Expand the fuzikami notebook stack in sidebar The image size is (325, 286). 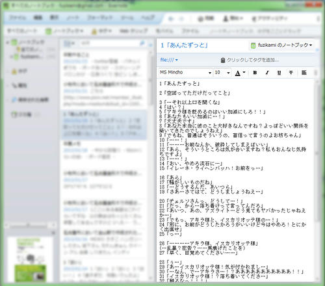[x=12, y=57]
